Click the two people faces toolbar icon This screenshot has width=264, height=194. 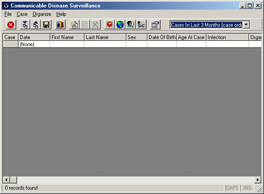point(131,25)
